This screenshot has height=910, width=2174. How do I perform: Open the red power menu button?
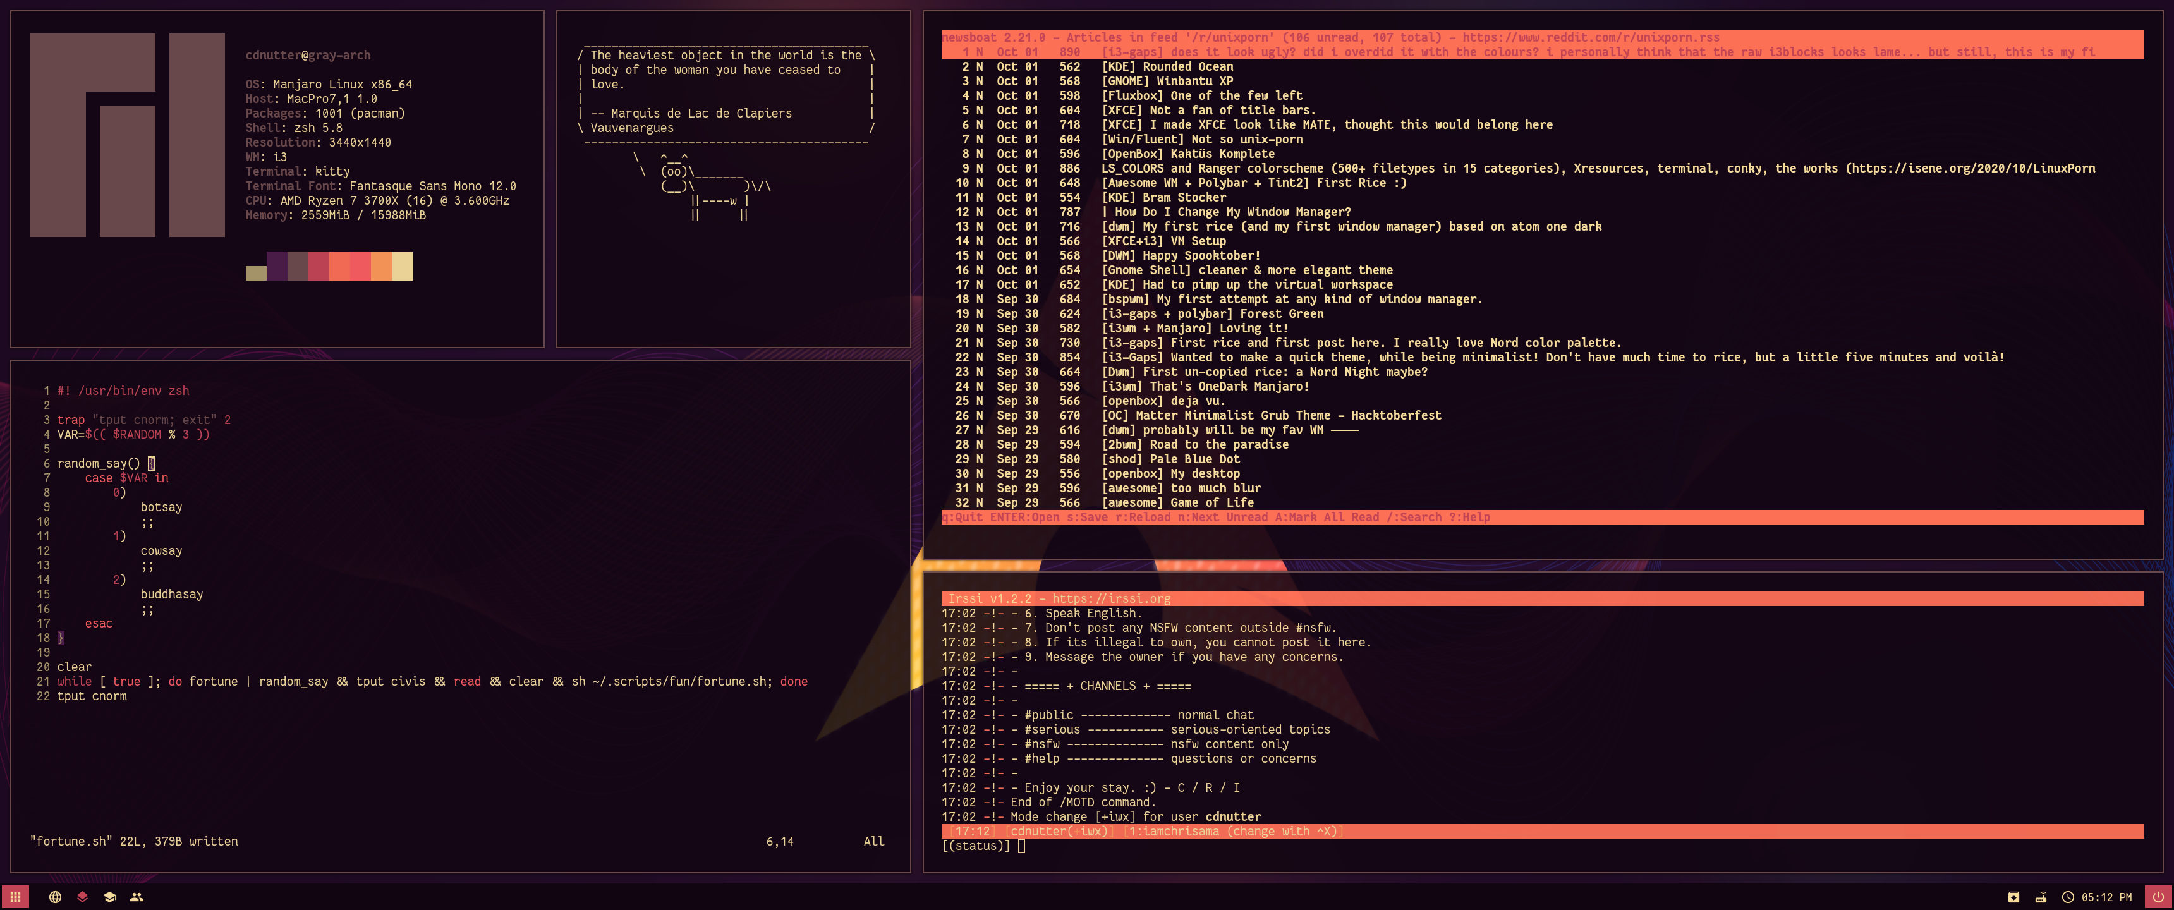click(2159, 897)
